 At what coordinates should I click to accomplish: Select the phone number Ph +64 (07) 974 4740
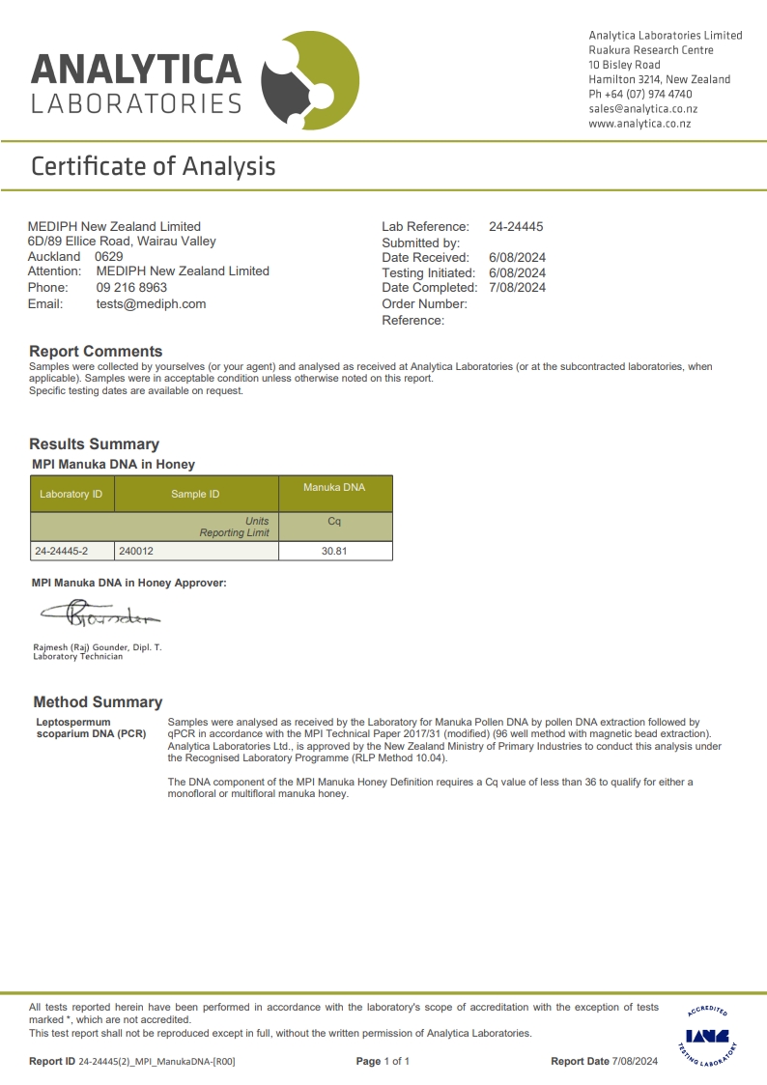(x=639, y=94)
